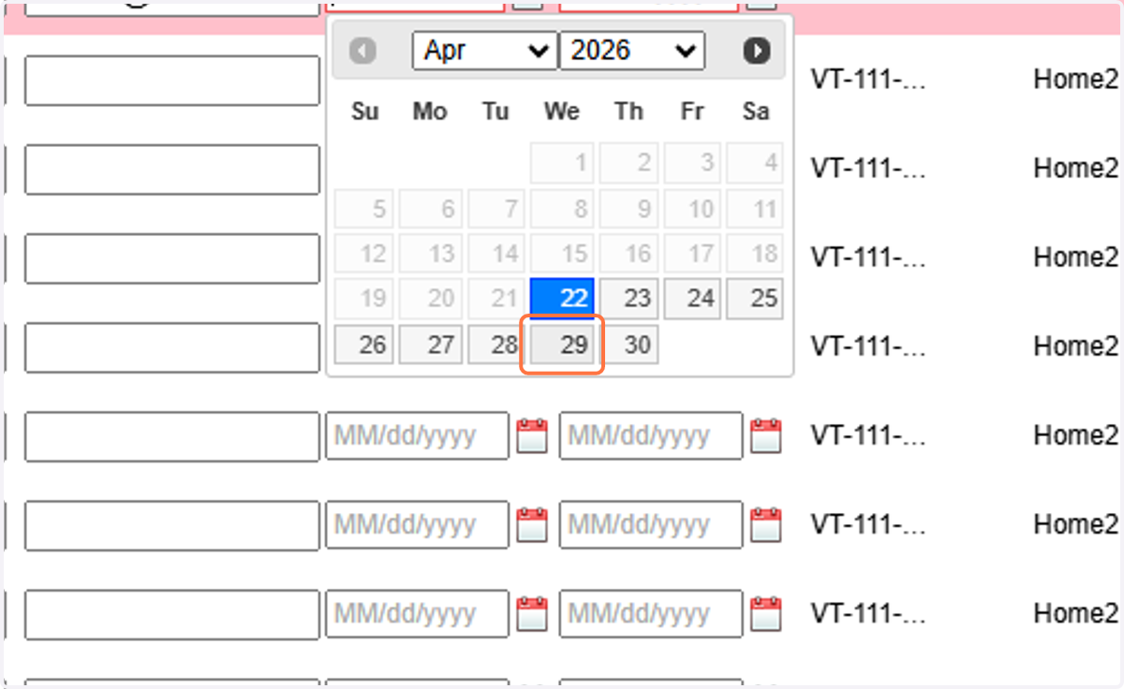Focus first MM/dd/yyyy field in last full row
The width and height of the screenshot is (1124, 689).
417,613
